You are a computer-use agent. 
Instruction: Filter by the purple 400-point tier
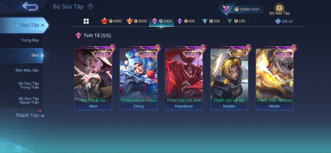186,21
